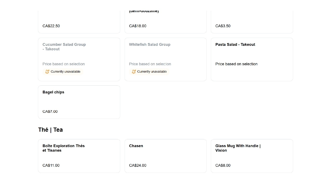
Task: Click the CA$24.00 price on Chasen
Action: [x=138, y=166]
